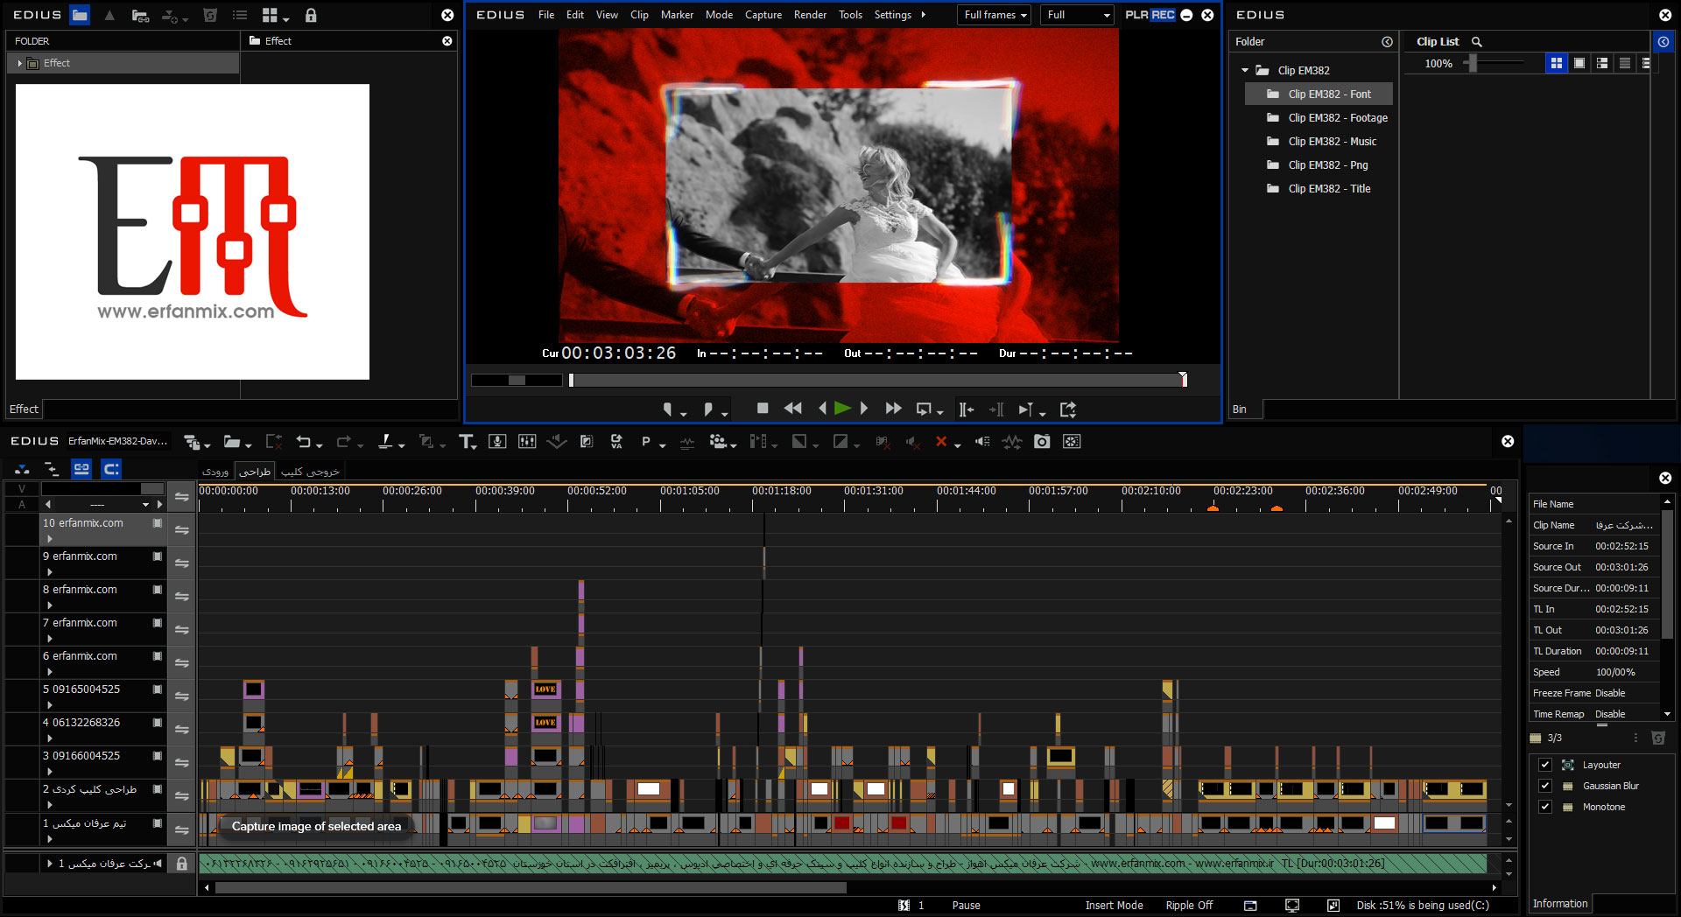Click the render film-frame icon at toolbar end

coord(1072,442)
